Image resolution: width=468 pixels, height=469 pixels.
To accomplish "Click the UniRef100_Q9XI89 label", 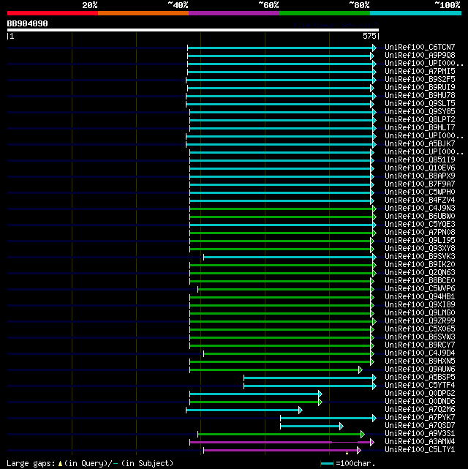I will [420, 305].
